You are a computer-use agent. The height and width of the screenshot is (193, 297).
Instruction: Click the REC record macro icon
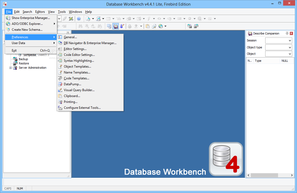click(136, 26)
